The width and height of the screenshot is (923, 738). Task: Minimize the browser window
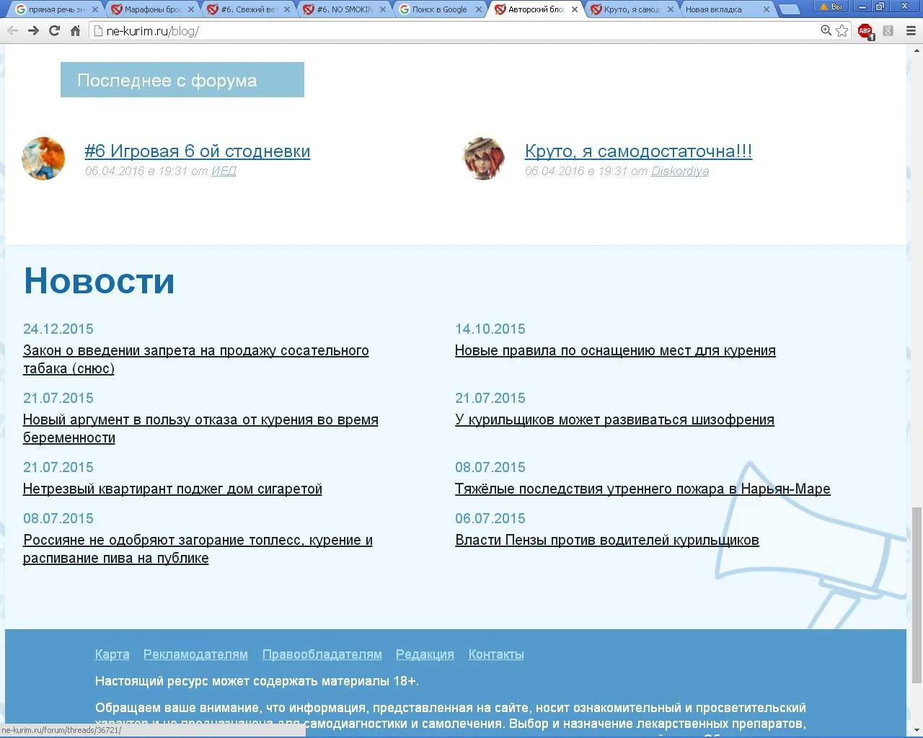click(x=863, y=6)
